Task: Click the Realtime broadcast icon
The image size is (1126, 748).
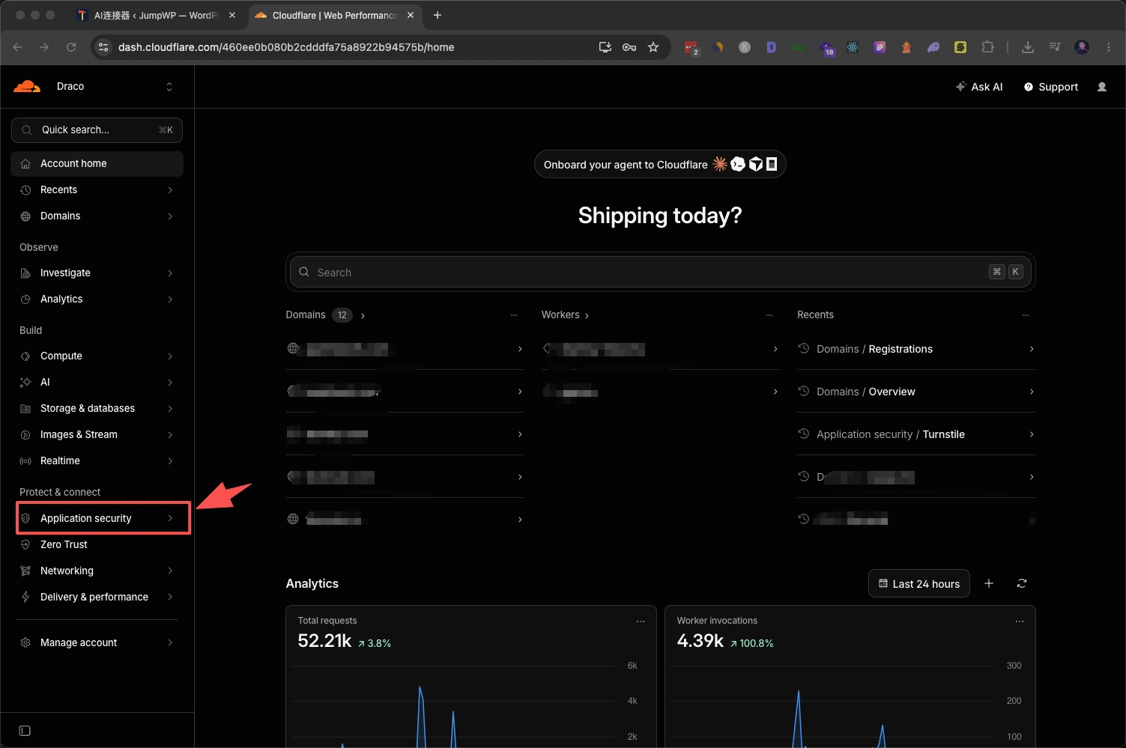Action: pos(25,461)
